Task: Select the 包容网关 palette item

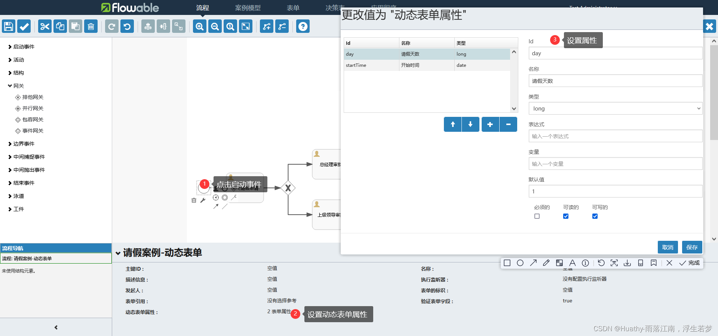Action: tap(30, 119)
